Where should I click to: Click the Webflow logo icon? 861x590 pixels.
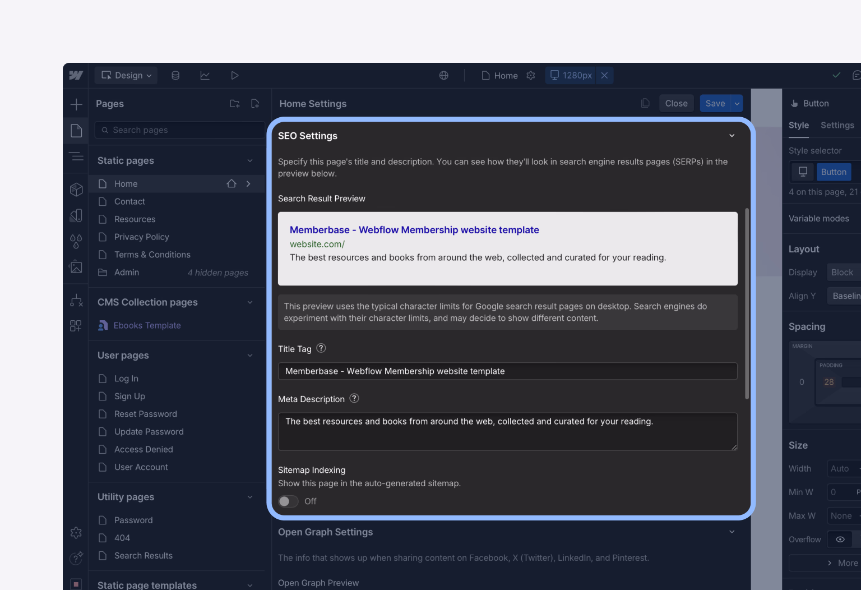(76, 75)
